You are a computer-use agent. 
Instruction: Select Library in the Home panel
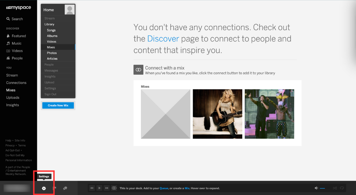pyautogui.click(x=58, y=24)
